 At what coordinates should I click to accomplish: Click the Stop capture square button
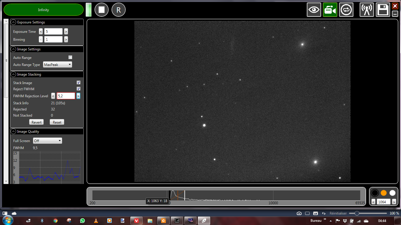click(102, 10)
